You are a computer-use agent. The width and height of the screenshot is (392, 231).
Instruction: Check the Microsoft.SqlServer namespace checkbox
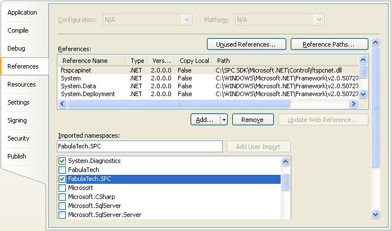click(x=62, y=206)
